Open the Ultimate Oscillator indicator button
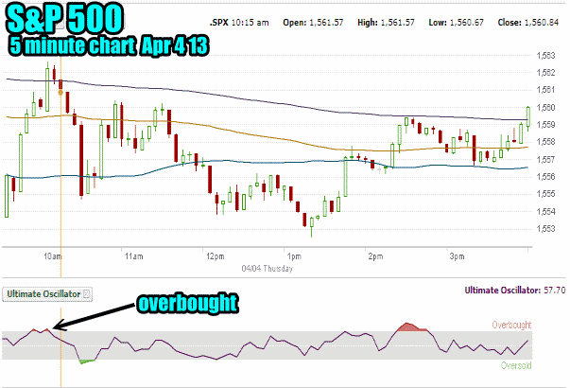Viewport: 570px width, 388px height. coord(47,294)
